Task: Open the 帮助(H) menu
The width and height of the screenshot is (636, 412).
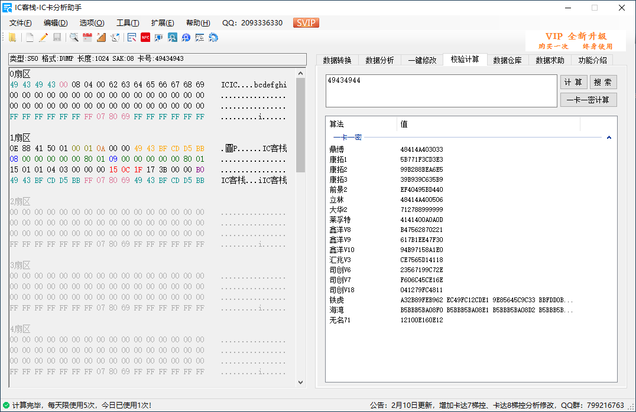Action: 198,23
